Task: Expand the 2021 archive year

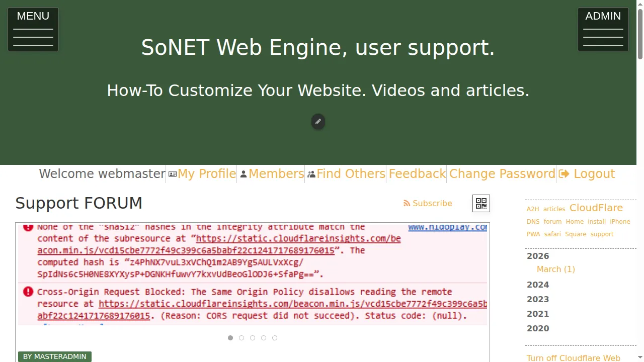Action: (538, 314)
